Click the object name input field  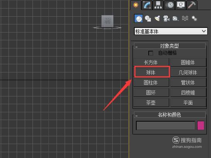pos(166,125)
